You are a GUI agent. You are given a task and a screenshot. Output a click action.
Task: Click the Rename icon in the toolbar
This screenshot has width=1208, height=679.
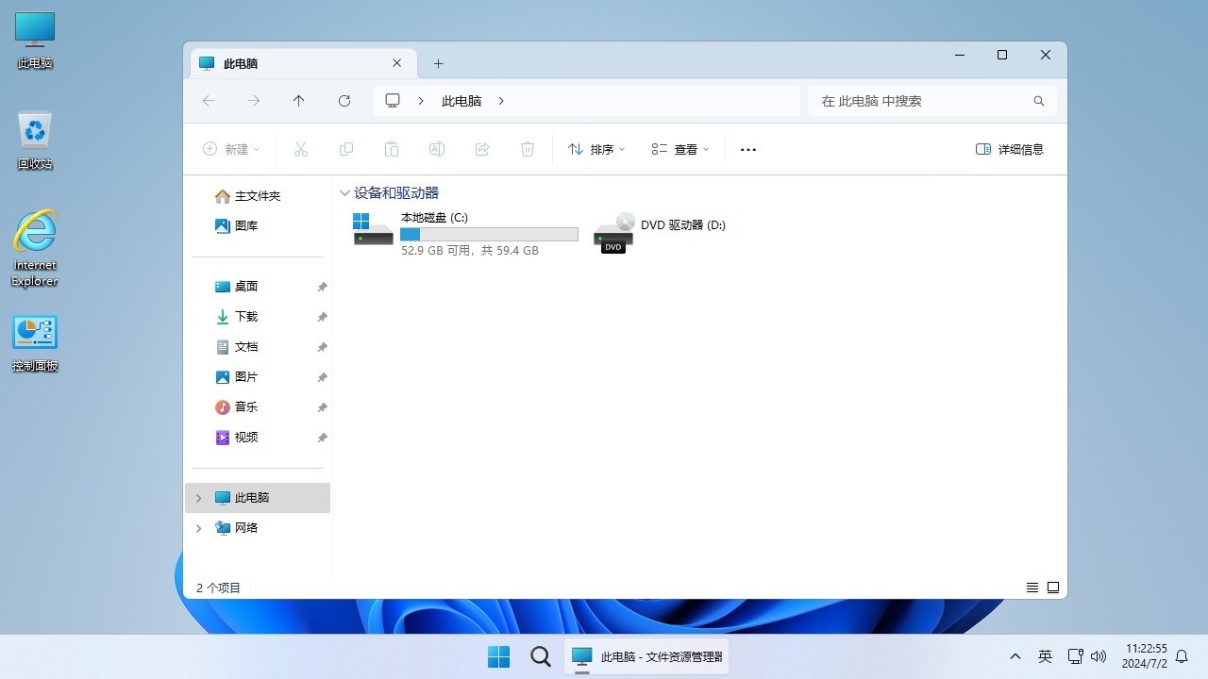(x=437, y=149)
